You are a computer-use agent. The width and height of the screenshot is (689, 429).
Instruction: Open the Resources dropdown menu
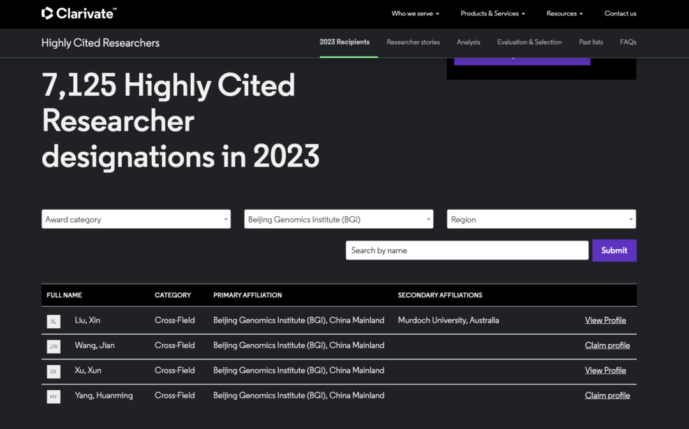click(x=565, y=13)
